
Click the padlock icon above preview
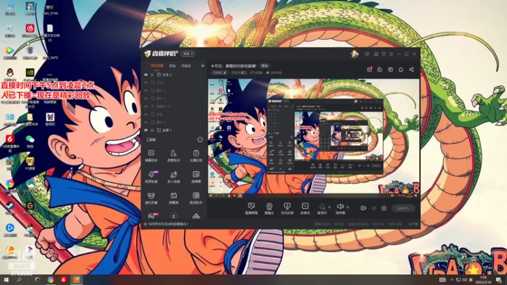click(380, 70)
